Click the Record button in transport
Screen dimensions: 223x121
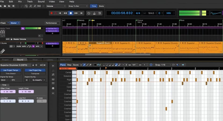click(51, 13)
